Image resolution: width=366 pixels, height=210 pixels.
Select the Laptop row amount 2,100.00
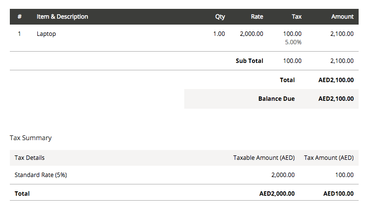[x=339, y=34]
